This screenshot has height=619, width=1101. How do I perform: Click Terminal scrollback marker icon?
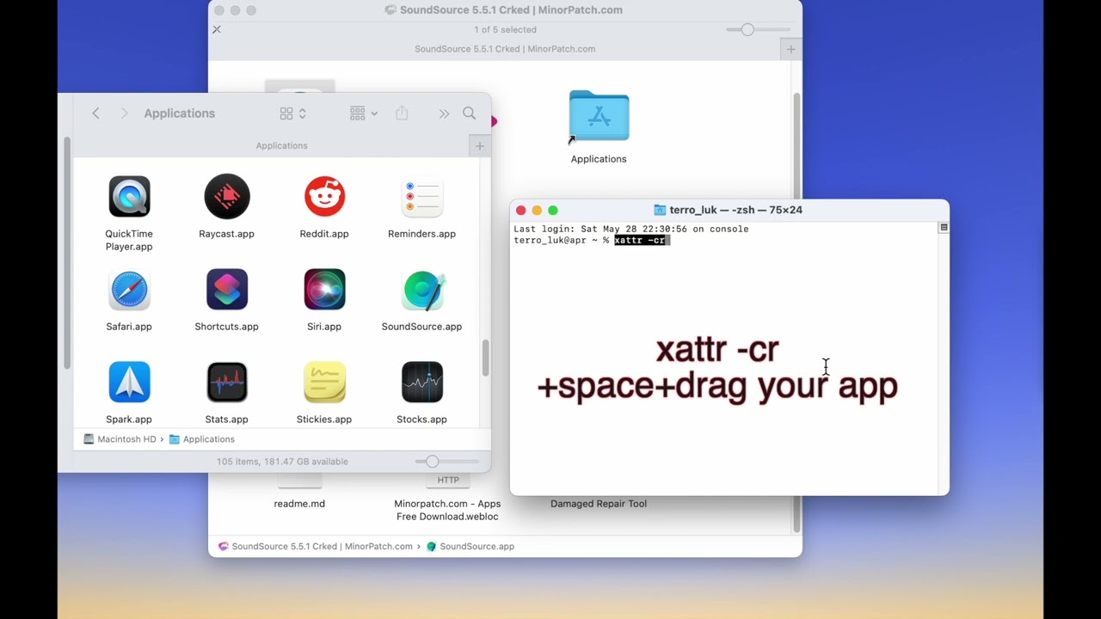point(944,228)
